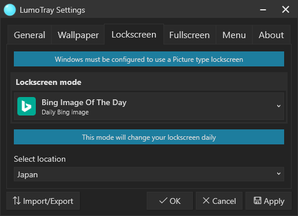This screenshot has width=298, height=216.
Task: Select the Lockscreen tab
Action: point(134,35)
